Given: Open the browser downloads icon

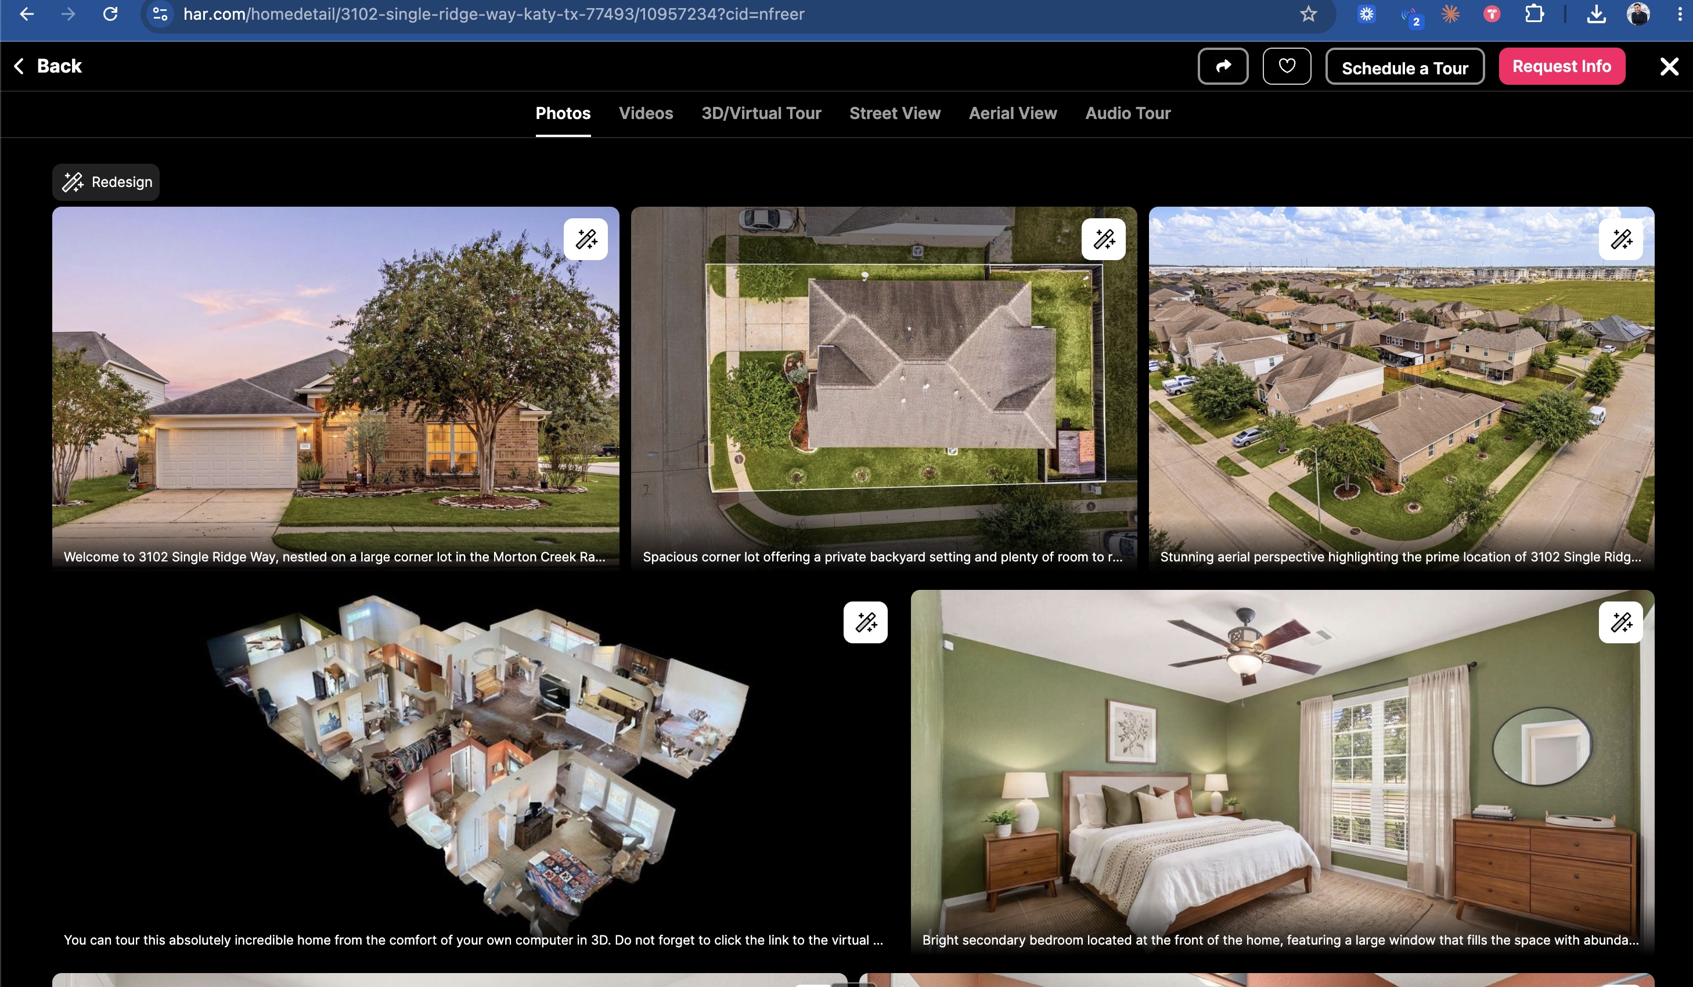Looking at the screenshot, I should [x=1596, y=14].
